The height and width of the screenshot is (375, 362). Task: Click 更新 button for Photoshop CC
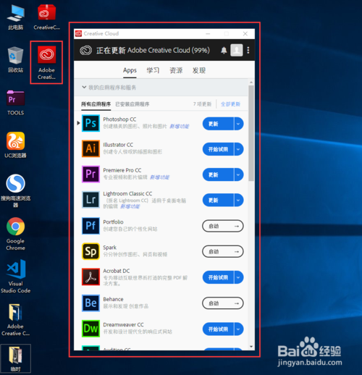(x=218, y=124)
